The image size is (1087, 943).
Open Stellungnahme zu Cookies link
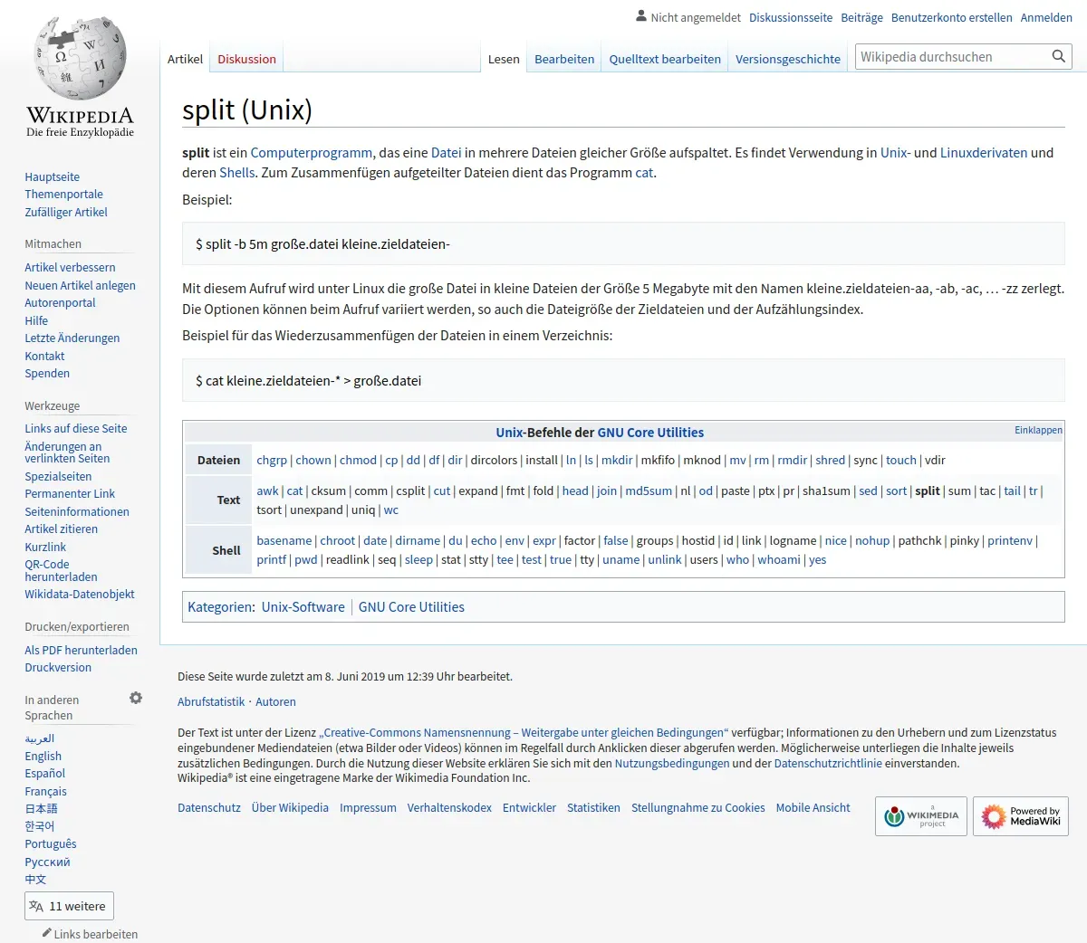pos(697,807)
